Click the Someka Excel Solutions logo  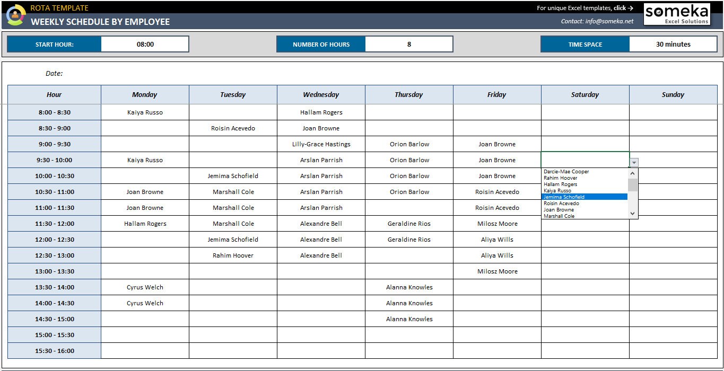pos(676,14)
